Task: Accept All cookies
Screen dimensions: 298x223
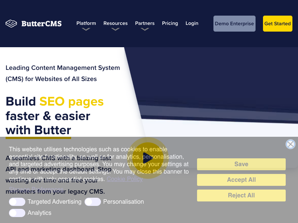Action: point(241,180)
